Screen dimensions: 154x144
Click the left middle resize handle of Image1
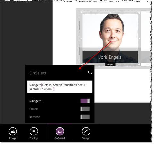(81, 38)
